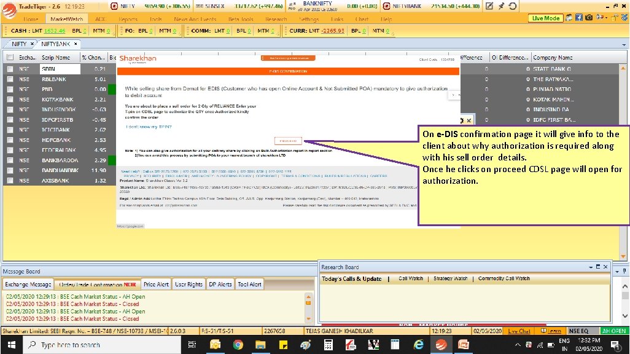Show hidden system tray icons
The image size is (630, 354).
(x=518, y=345)
